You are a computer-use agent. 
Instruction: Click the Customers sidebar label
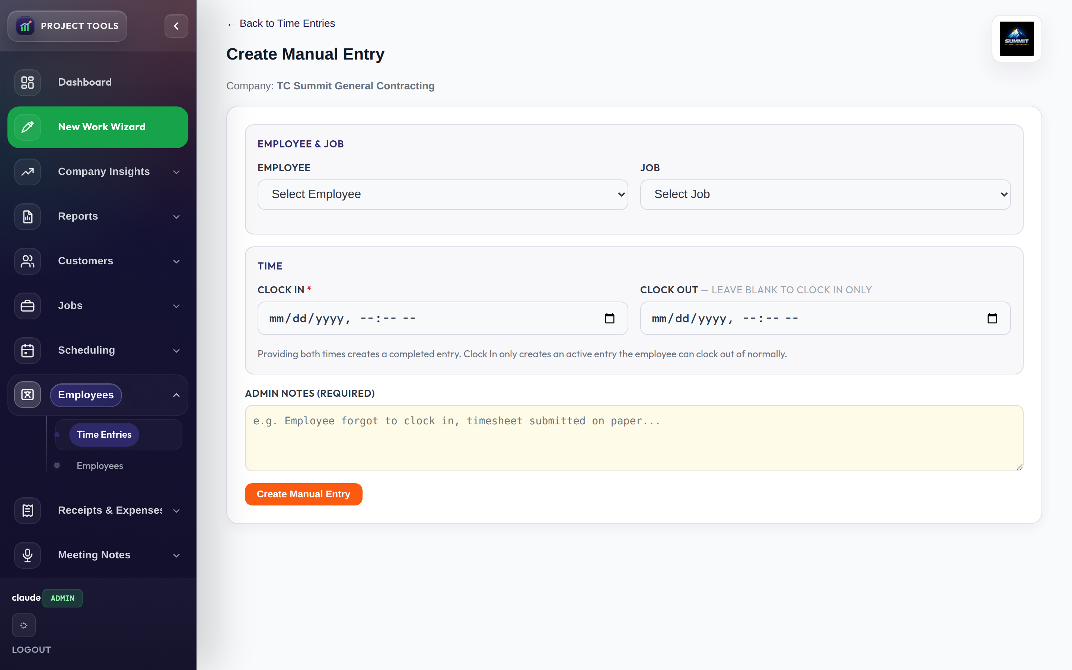tap(86, 261)
